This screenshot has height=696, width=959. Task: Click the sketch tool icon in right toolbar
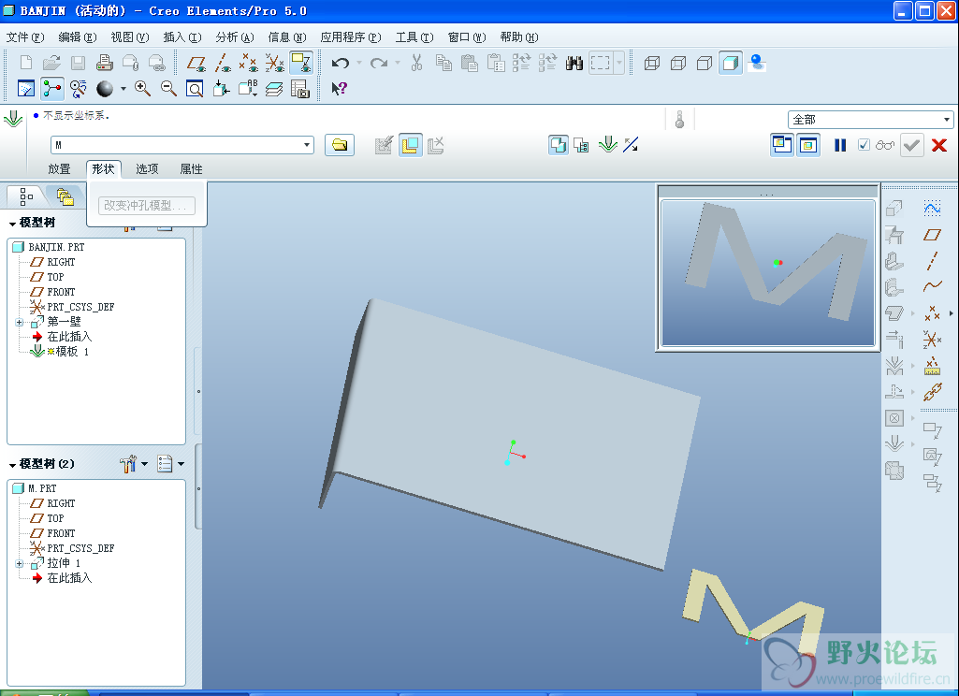click(932, 208)
